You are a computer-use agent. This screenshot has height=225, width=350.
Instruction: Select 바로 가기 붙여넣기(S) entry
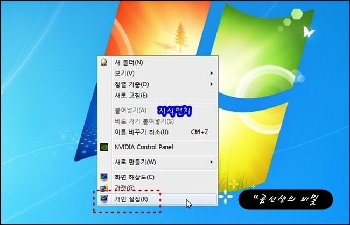coord(158,121)
